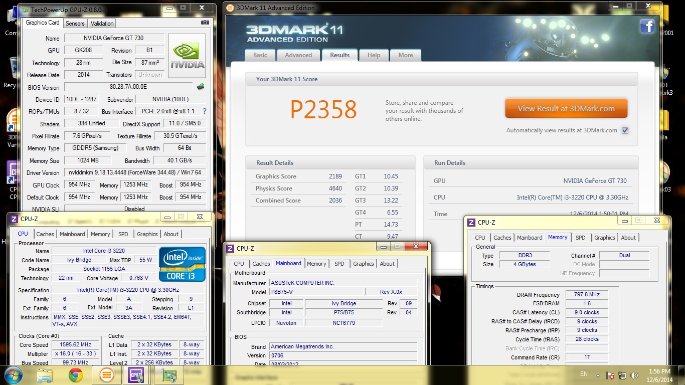Click View Result at 3DMark.com button
This screenshot has height=385, width=685.
[566, 108]
